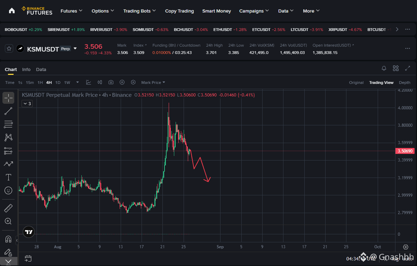Open go-to-date calendar icon

point(28,258)
